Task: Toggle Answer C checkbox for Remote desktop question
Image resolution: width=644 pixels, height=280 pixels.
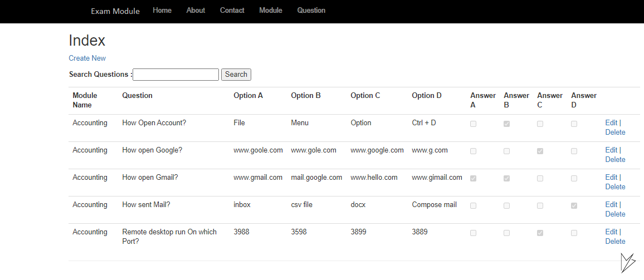Action: (540, 233)
